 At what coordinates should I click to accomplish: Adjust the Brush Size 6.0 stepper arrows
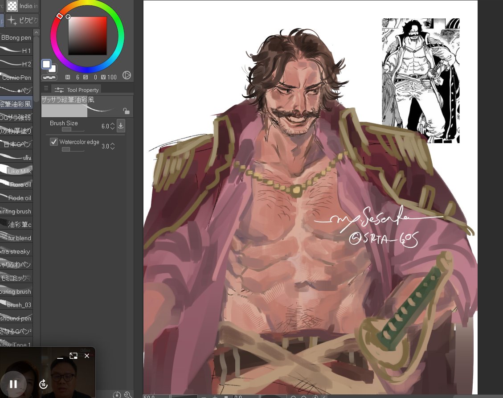click(x=112, y=126)
